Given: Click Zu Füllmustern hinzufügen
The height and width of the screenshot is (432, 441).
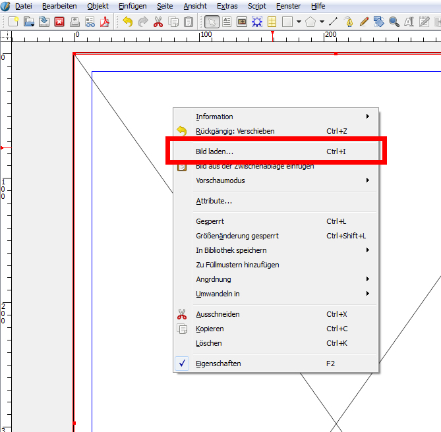Looking at the screenshot, I should tap(237, 265).
